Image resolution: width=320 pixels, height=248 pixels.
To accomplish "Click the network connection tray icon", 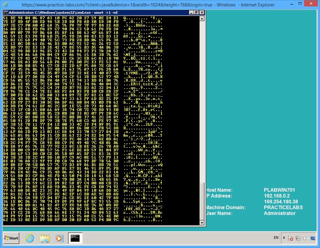I will click(x=297, y=238).
